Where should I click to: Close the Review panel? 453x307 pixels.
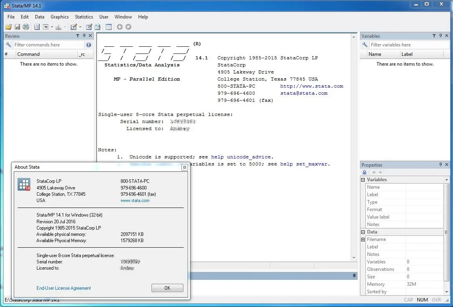point(90,36)
